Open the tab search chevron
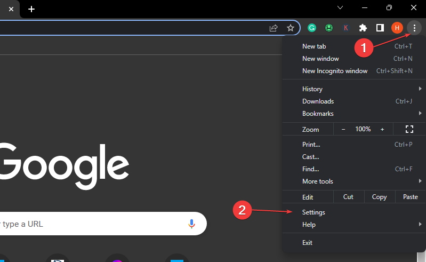Screen dimensions: 426x262 (x=340, y=7)
